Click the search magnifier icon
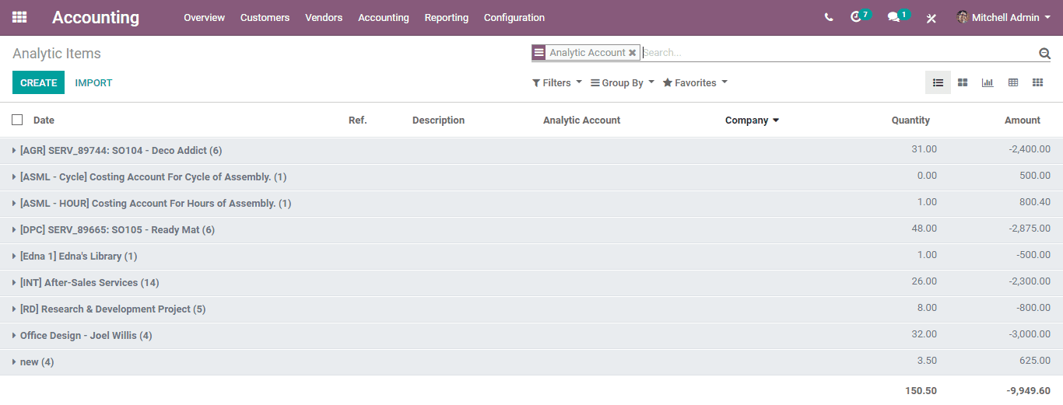1063x405 pixels. point(1044,53)
